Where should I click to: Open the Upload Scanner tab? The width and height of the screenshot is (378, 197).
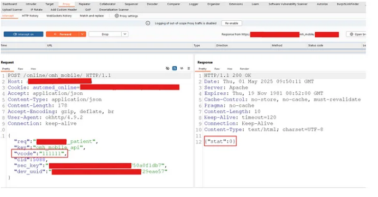click(13, 10)
